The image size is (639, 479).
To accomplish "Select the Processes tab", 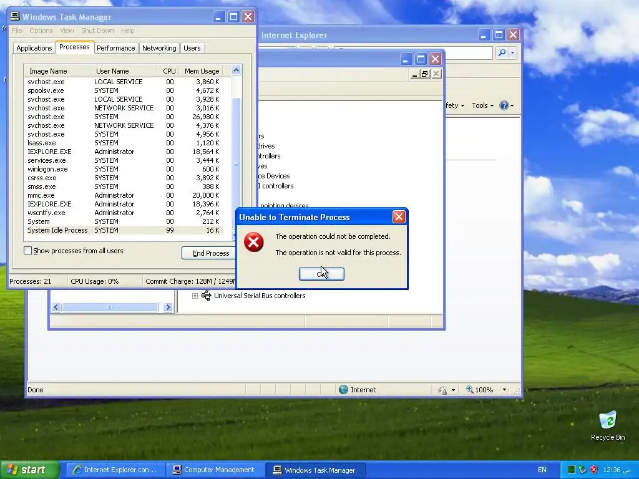I will (74, 47).
